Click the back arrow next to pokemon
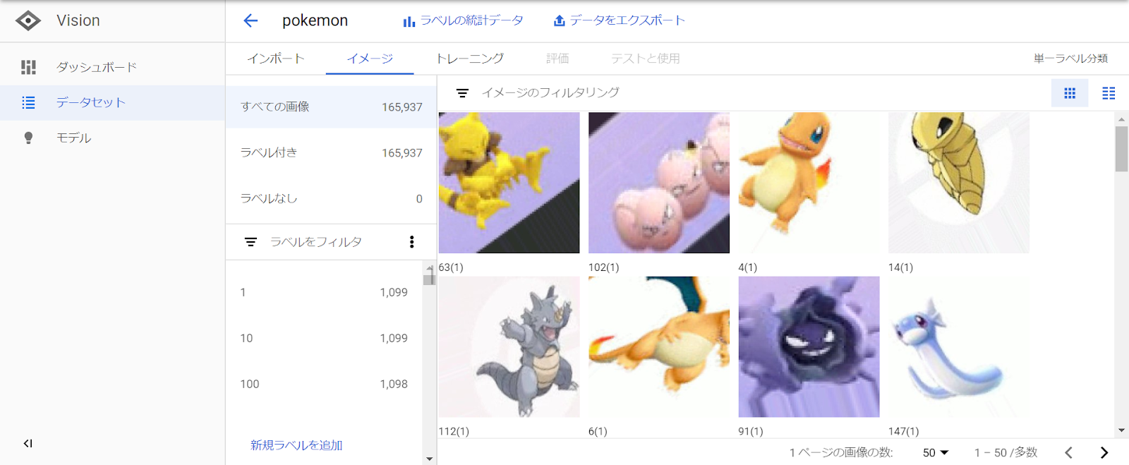 (250, 20)
